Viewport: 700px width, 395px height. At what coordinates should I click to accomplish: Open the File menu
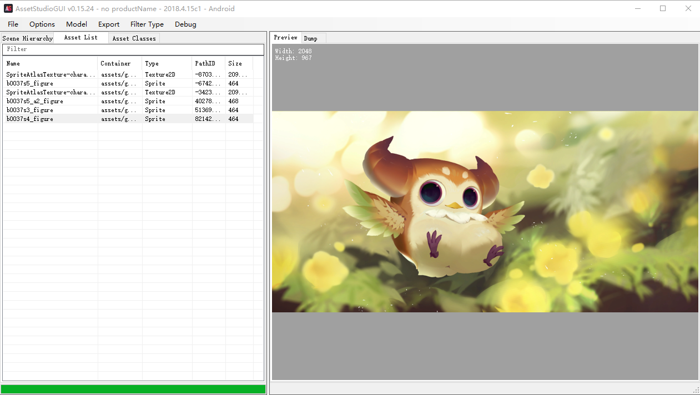[13, 24]
